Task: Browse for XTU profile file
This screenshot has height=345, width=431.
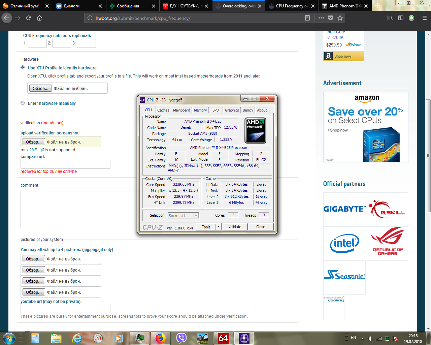Action: coord(40,88)
